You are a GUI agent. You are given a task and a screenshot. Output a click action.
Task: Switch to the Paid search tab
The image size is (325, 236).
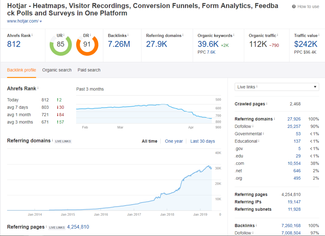point(89,70)
